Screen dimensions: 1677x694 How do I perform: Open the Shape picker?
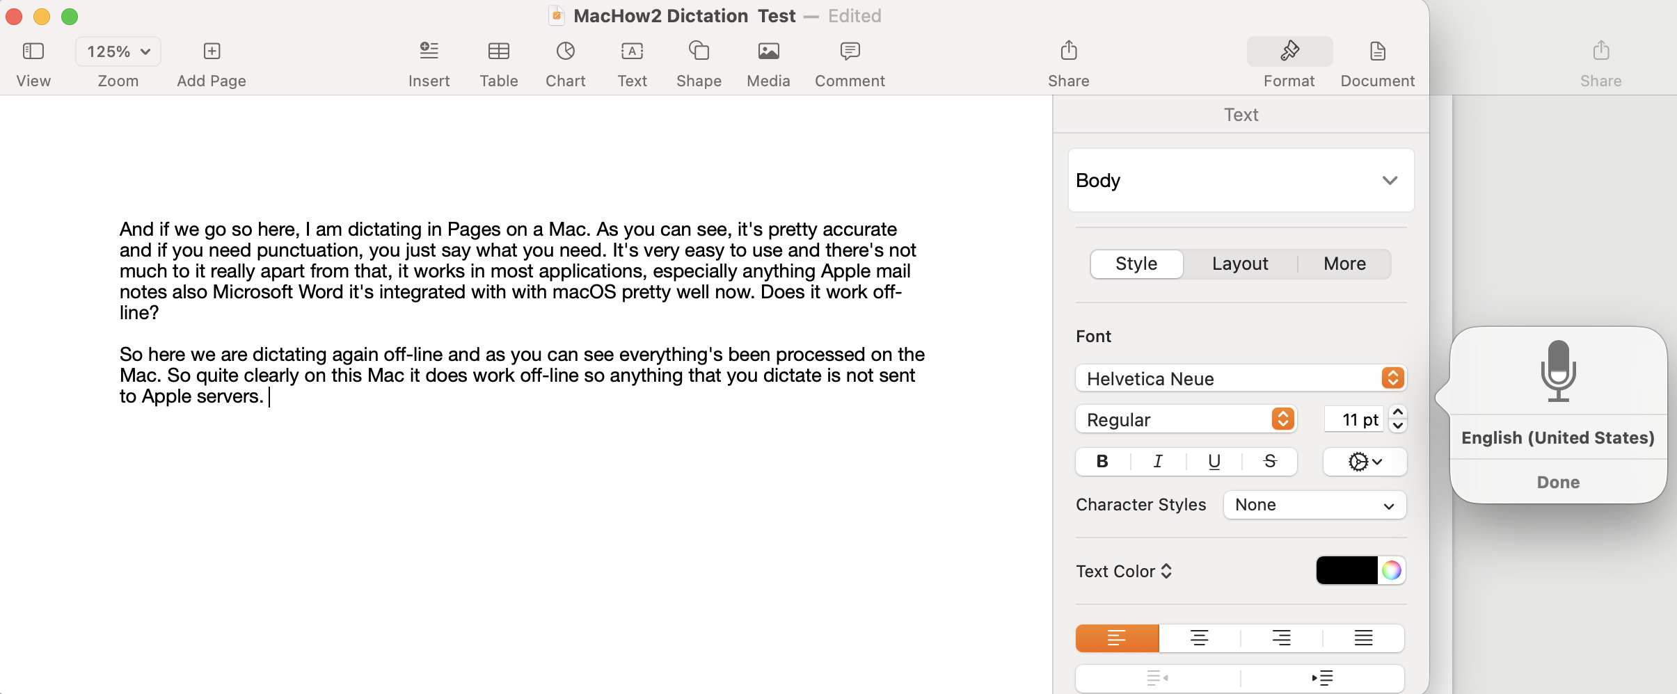point(699,51)
